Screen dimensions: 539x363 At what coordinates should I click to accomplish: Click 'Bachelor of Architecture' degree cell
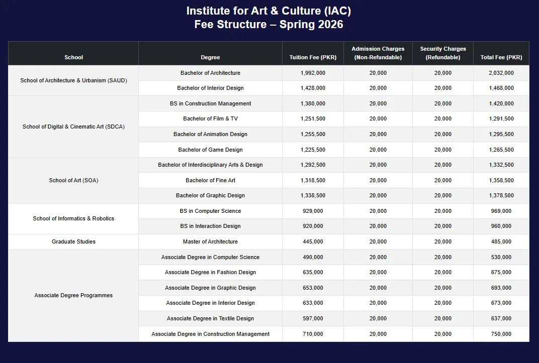[210, 73]
